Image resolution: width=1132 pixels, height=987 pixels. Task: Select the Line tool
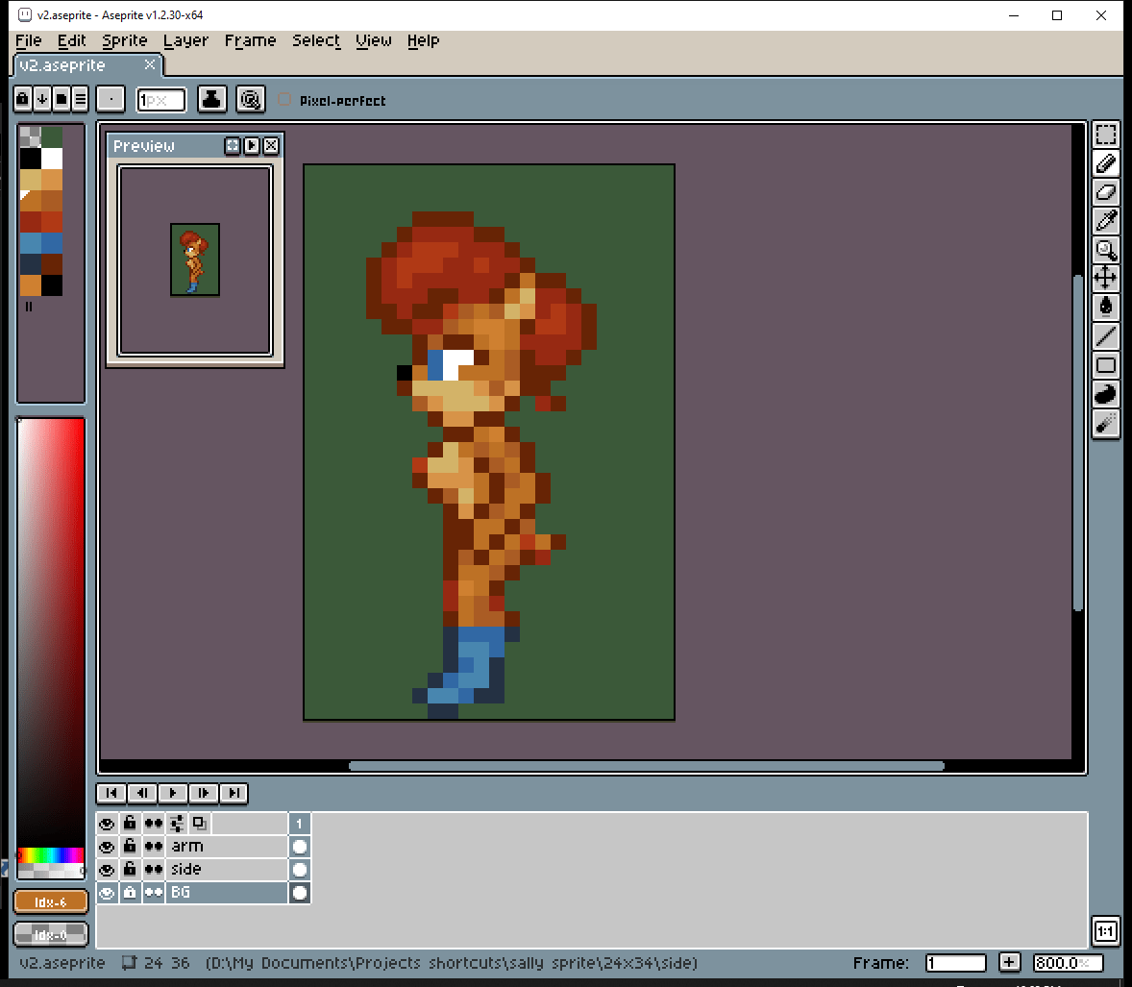[x=1106, y=336]
